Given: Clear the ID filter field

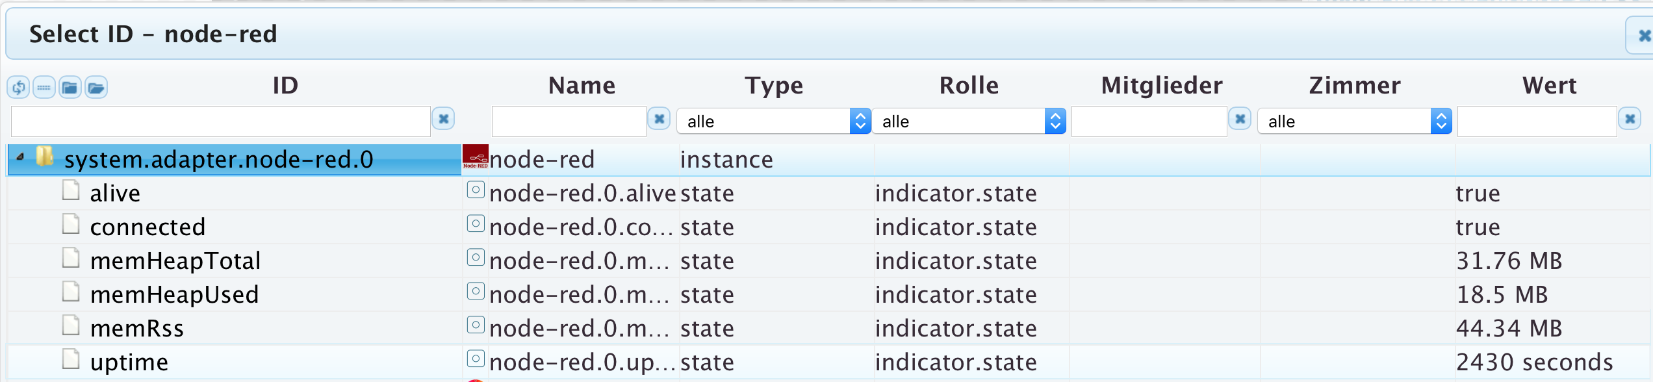Looking at the screenshot, I should coord(444,119).
